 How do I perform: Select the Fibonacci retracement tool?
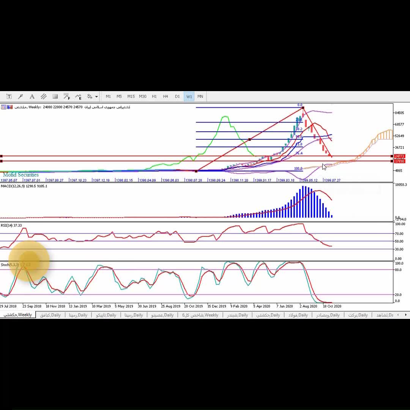point(67,96)
